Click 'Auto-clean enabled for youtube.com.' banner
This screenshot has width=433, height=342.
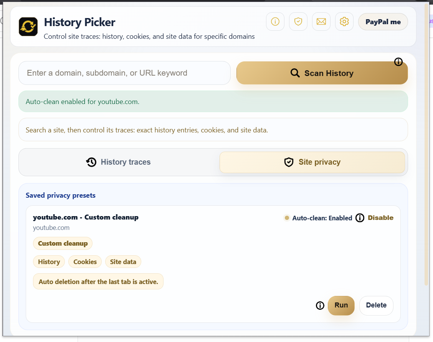pyautogui.click(x=213, y=102)
